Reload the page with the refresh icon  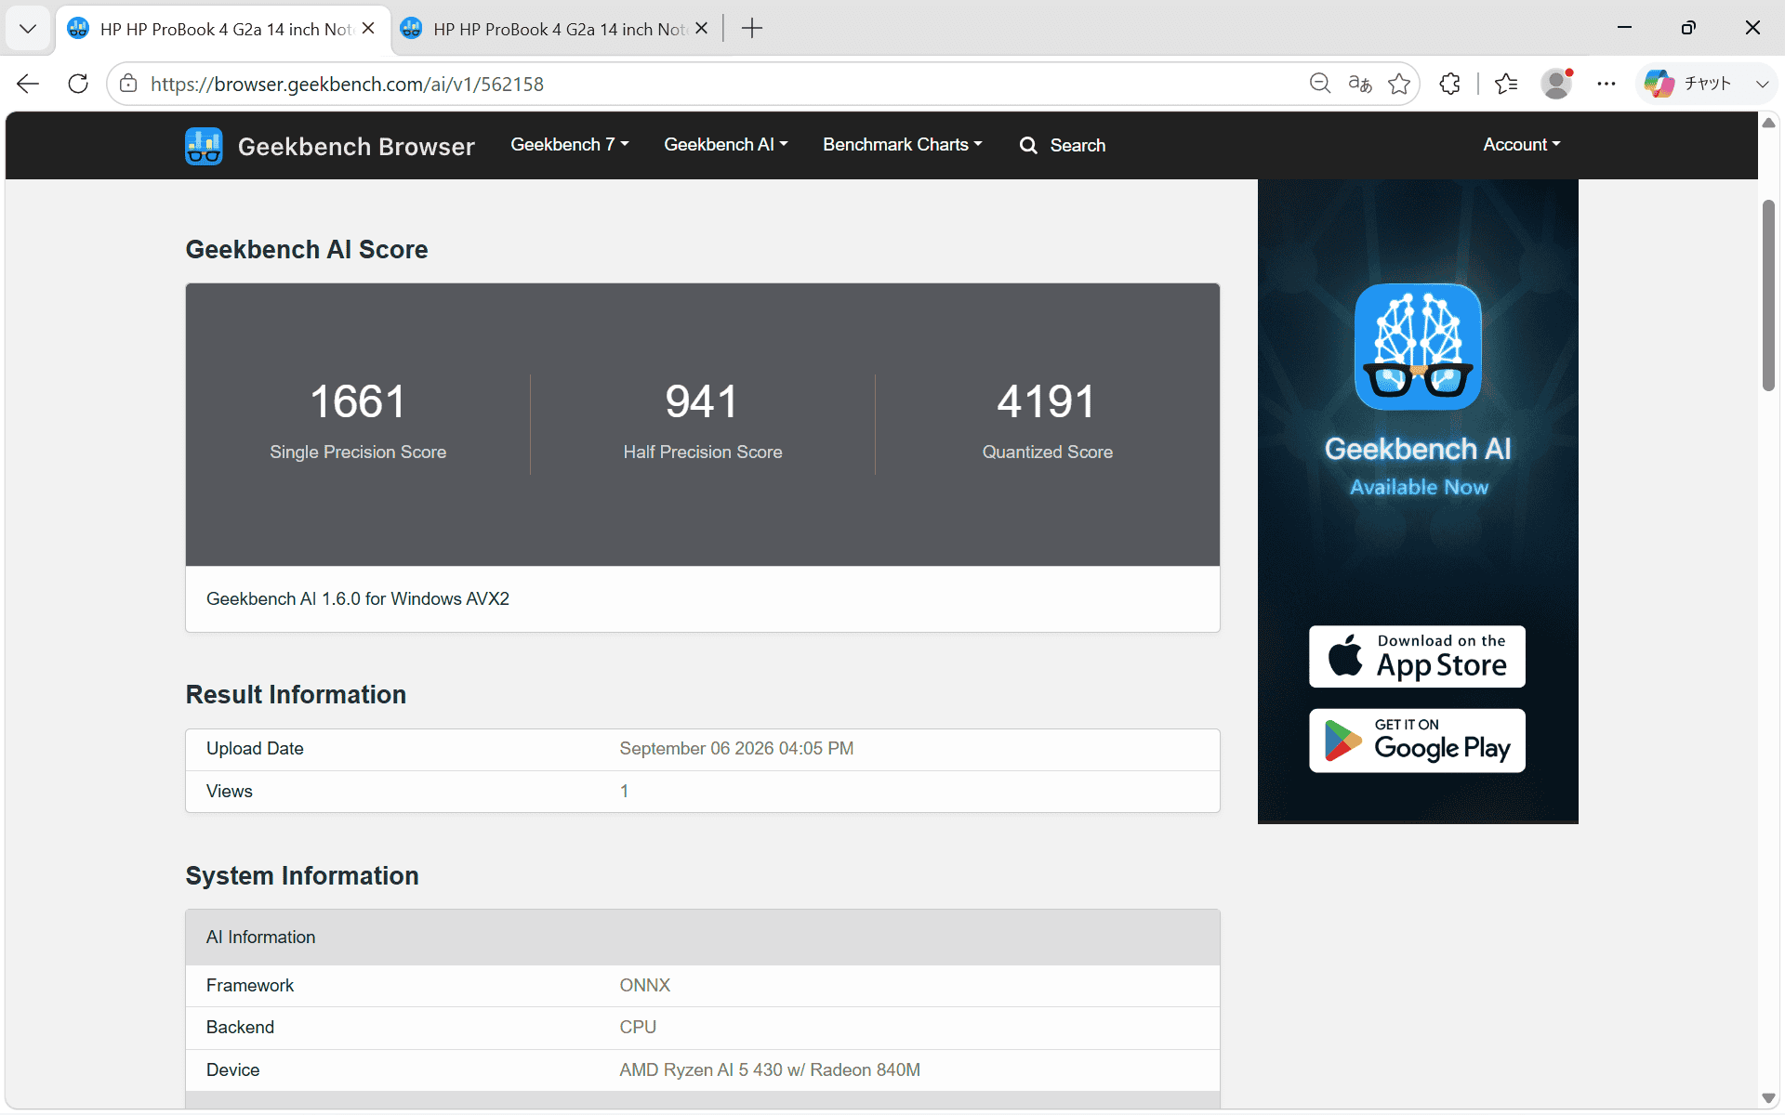(x=78, y=84)
